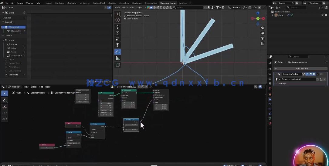
Task: Toggle Pick Instance checkbox on the instance node
Action: pyautogui.click(x=155, y=95)
